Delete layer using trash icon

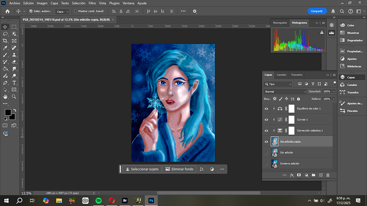click(328, 175)
